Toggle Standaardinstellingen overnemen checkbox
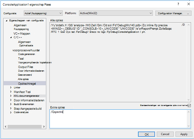194x139 pixels. [189, 106]
